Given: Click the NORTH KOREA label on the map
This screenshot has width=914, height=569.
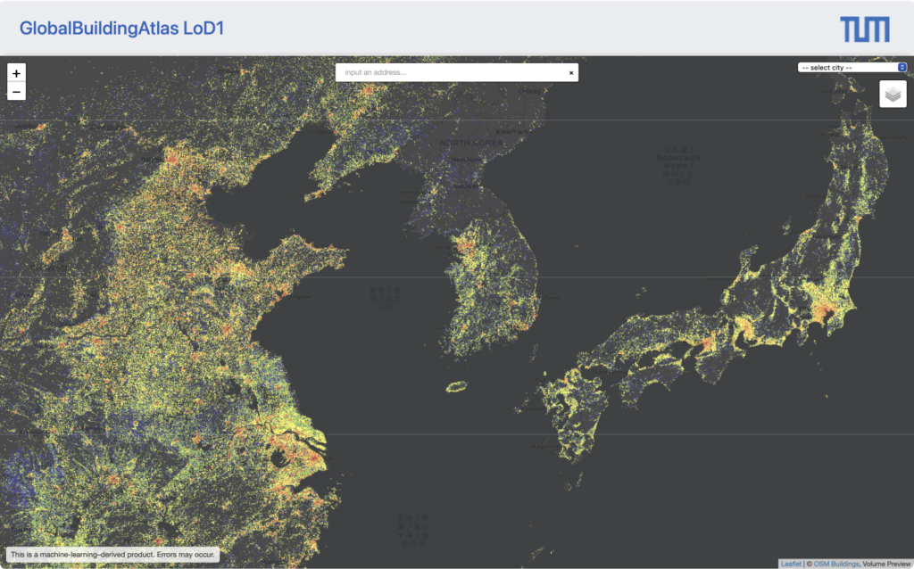Looking at the screenshot, I should click(x=471, y=143).
